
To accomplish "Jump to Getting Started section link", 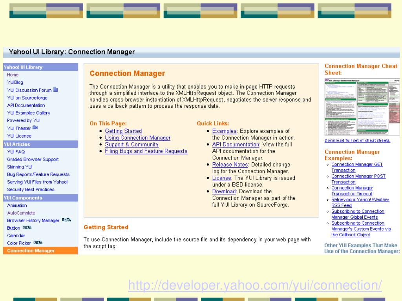I will (123, 131).
